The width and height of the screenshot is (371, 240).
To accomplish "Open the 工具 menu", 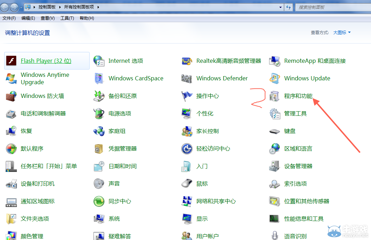I will (66, 18).
